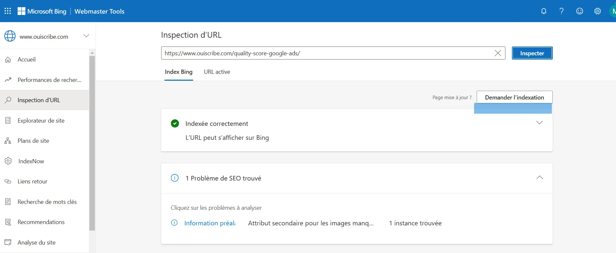
Task: Open the user account avatar
Action: pos(612,11)
